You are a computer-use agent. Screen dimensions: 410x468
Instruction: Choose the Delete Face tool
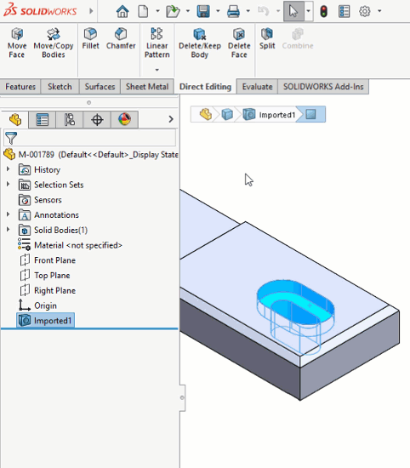[239, 43]
